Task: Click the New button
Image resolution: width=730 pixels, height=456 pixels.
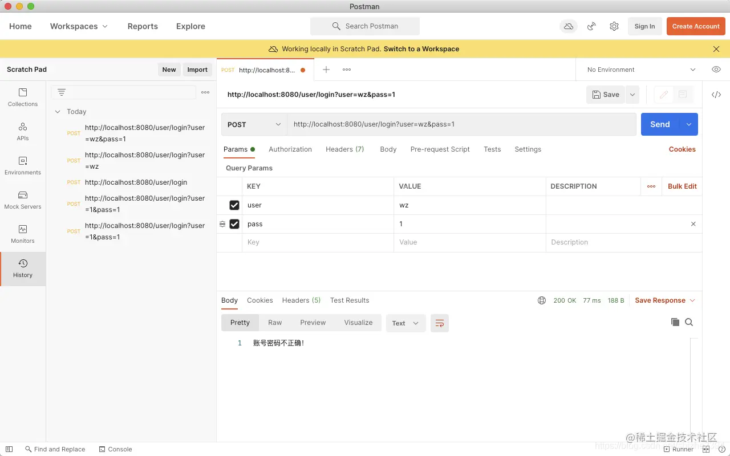Action: tap(169, 70)
